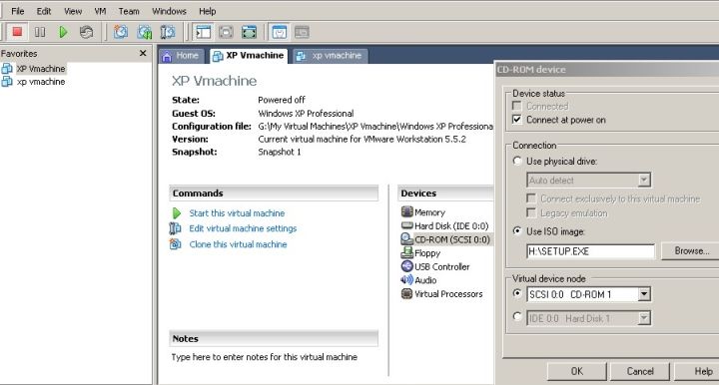Click Help in CD-ROM device dialog
This screenshot has width=719, height=385.
click(x=697, y=371)
